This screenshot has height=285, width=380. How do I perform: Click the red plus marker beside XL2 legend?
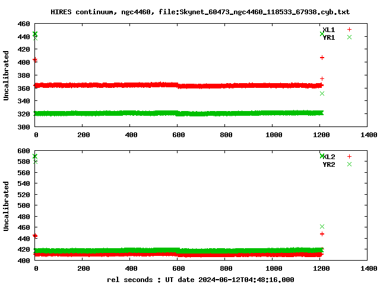(350, 157)
